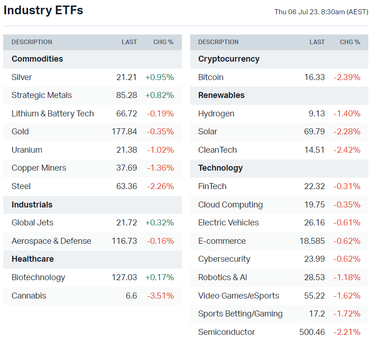Select the CleanTech ETF

[217, 150]
